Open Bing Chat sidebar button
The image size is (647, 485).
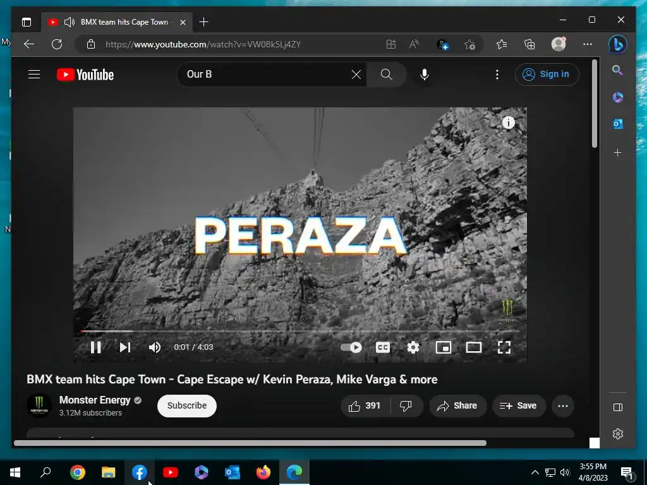tap(618, 44)
